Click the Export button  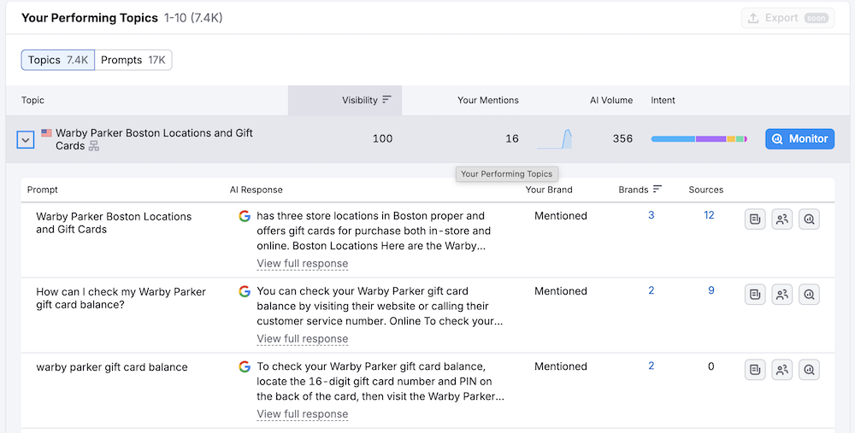787,18
